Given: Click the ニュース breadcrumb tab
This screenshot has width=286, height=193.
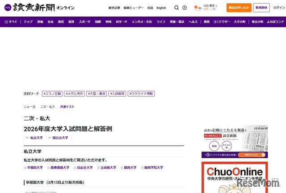Looking at the screenshot, I should click(x=29, y=107).
